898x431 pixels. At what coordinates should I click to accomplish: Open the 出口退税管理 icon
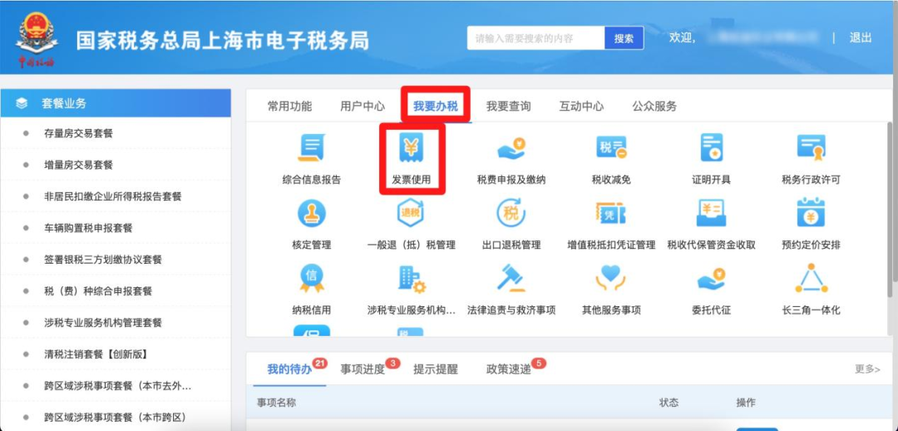click(511, 213)
